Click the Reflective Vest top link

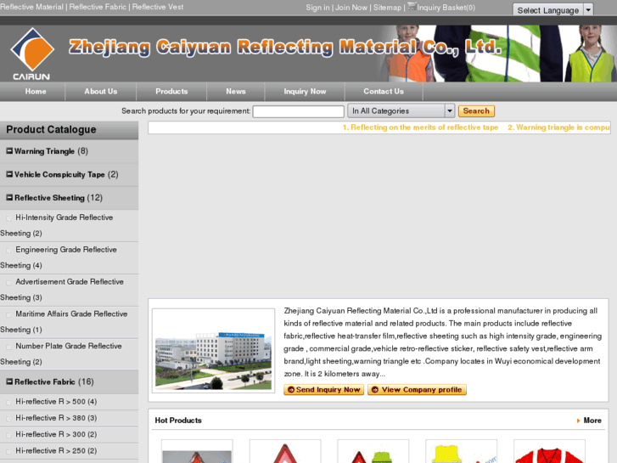(x=157, y=7)
